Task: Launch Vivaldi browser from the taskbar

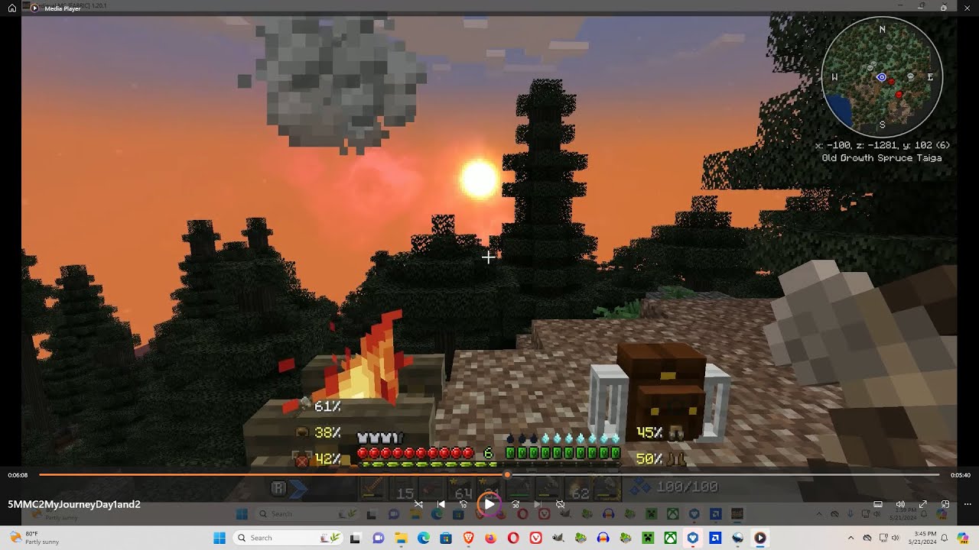Action: (535, 538)
